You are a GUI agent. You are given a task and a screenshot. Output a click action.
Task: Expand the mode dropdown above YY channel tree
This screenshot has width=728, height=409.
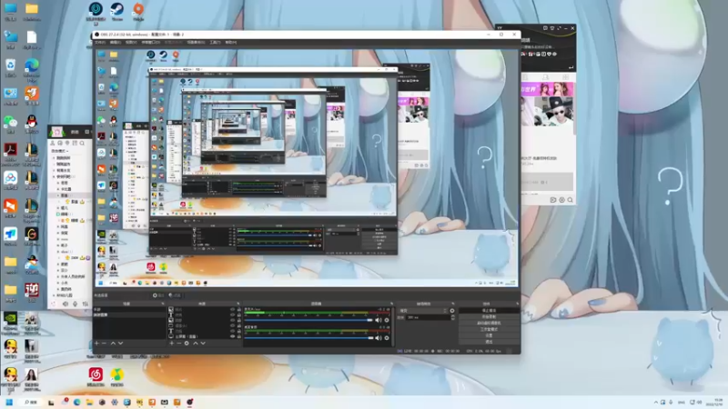(x=59, y=151)
